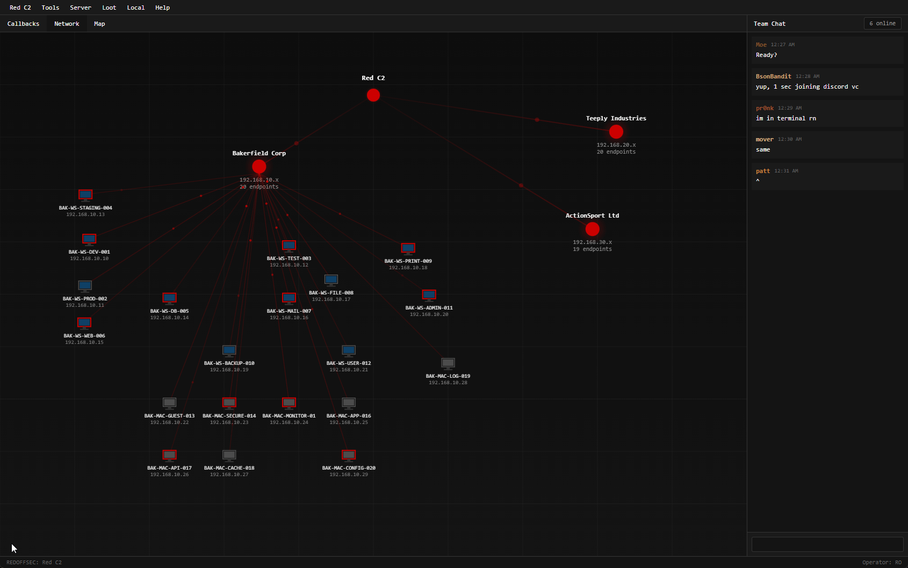Select host BAK-WS-WEB-006 computer icon
This screenshot has height=568, width=908.
(84, 323)
